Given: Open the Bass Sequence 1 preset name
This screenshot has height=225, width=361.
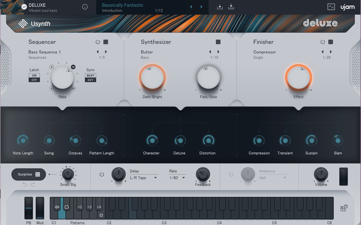Looking at the screenshot, I should click(44, 52).
